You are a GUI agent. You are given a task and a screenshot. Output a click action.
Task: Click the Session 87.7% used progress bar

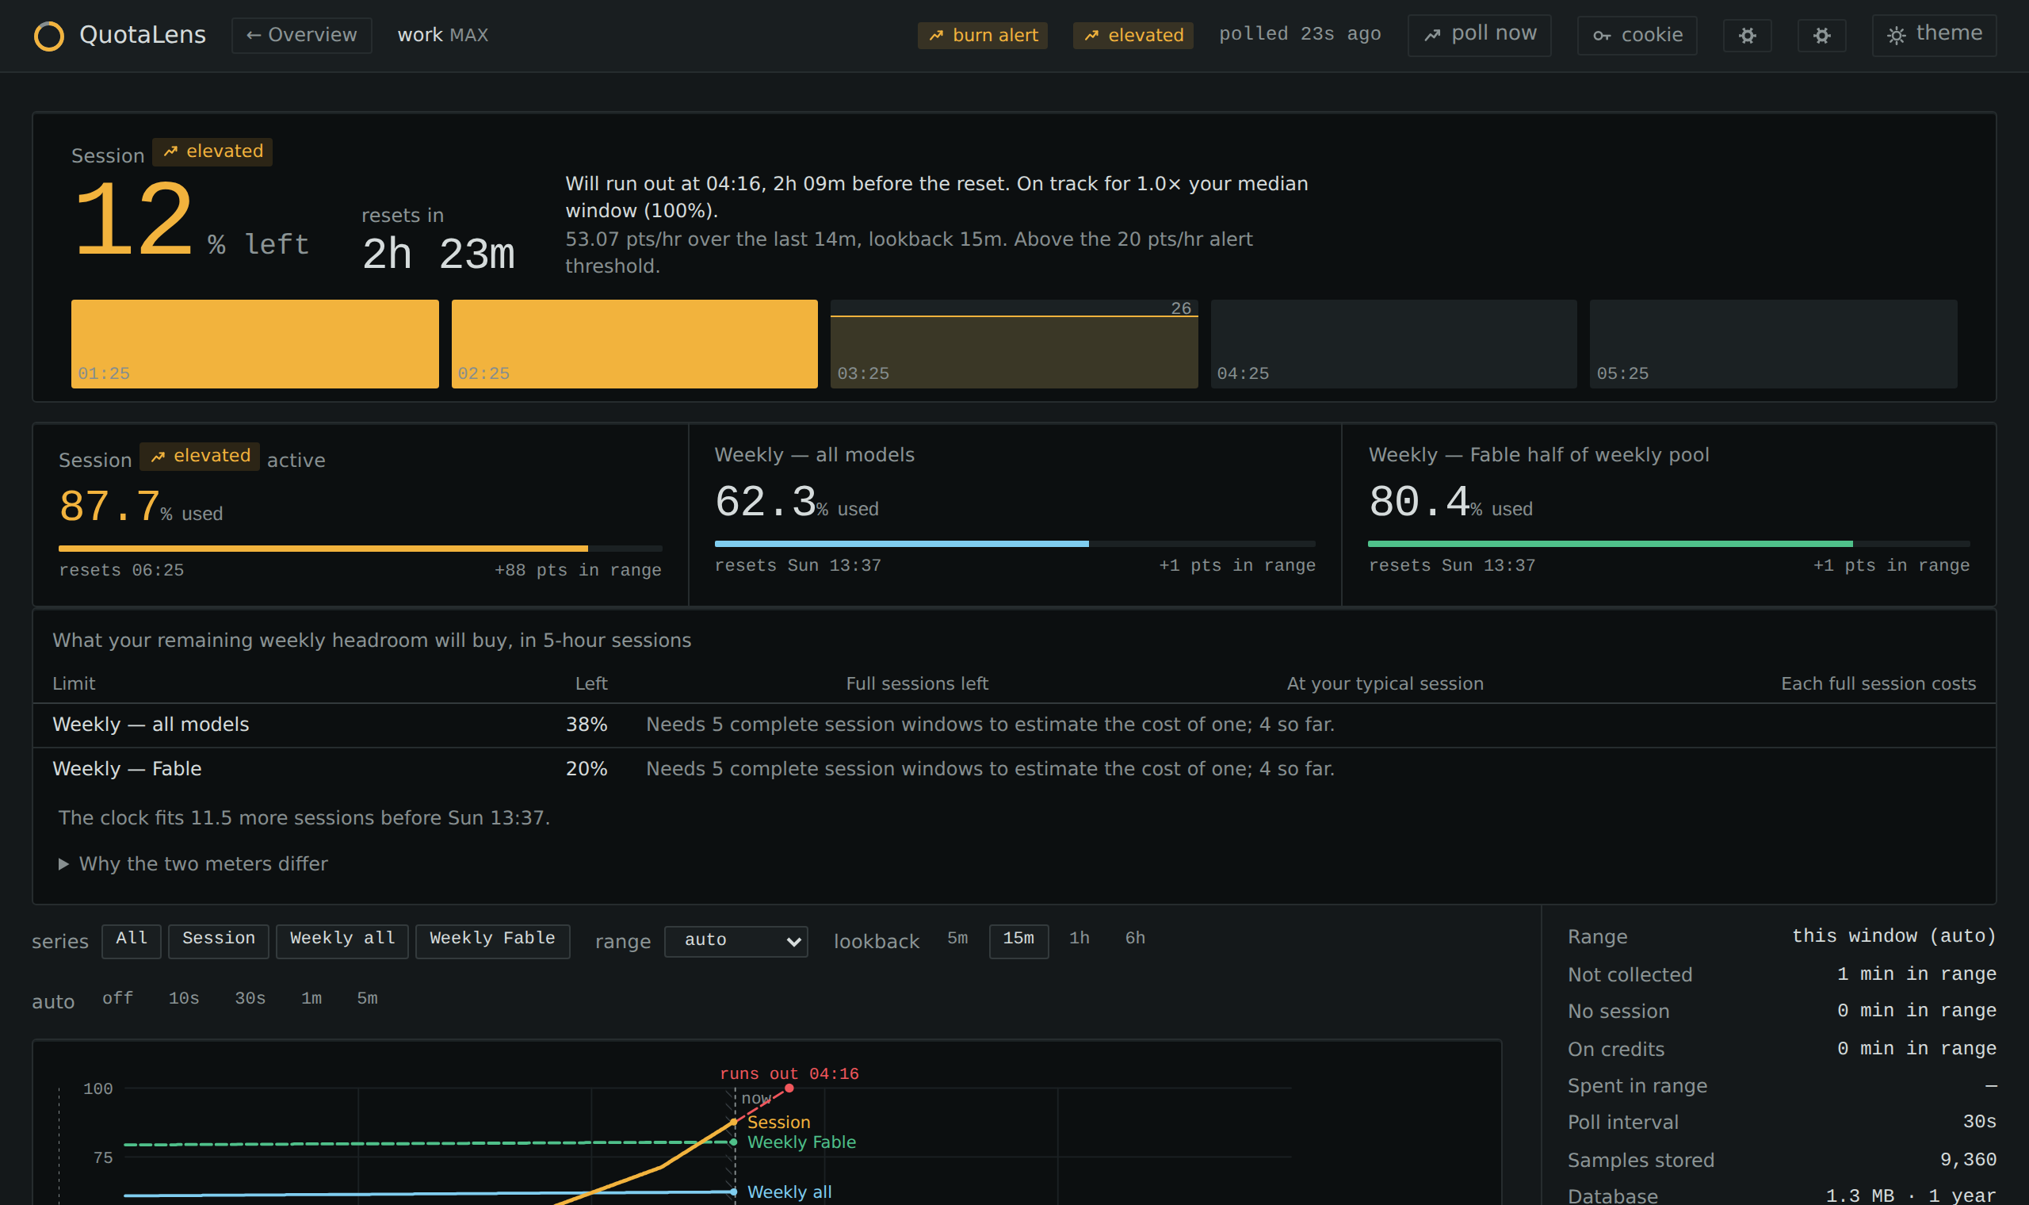point(361,548)
